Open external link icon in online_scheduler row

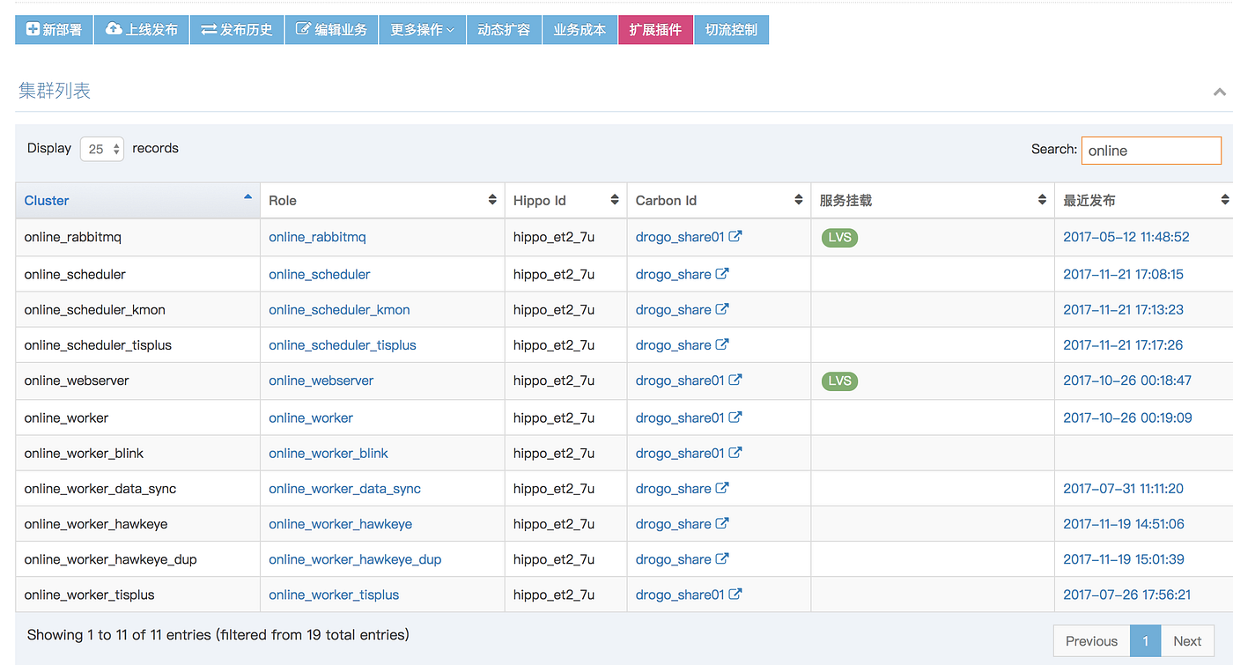(722, 273)
